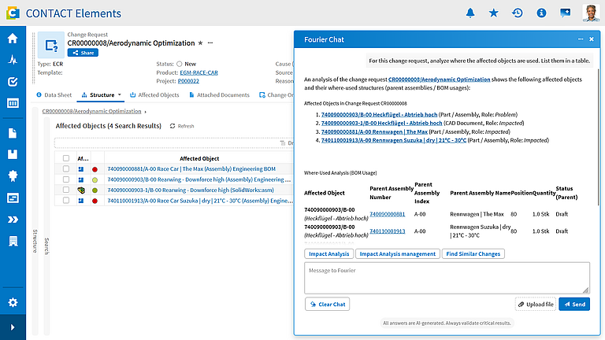Screen dimensions: 605x340
Task: Open the history clock icon
Action: (518, 13)
